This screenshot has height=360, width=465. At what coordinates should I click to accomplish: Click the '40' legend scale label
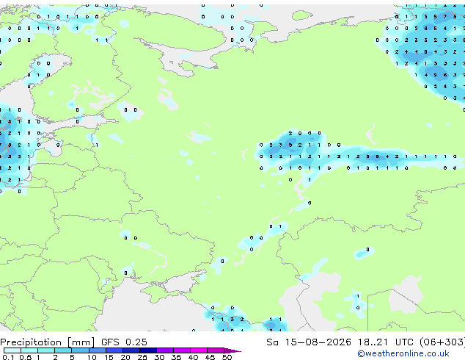193,357
